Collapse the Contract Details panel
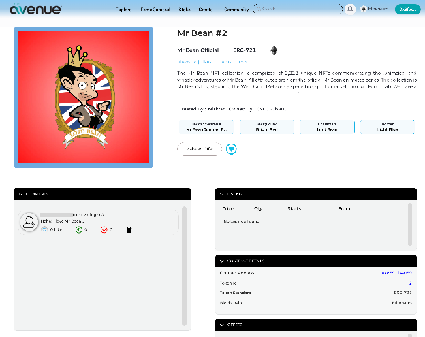425x337 pixels. (223, 261)
